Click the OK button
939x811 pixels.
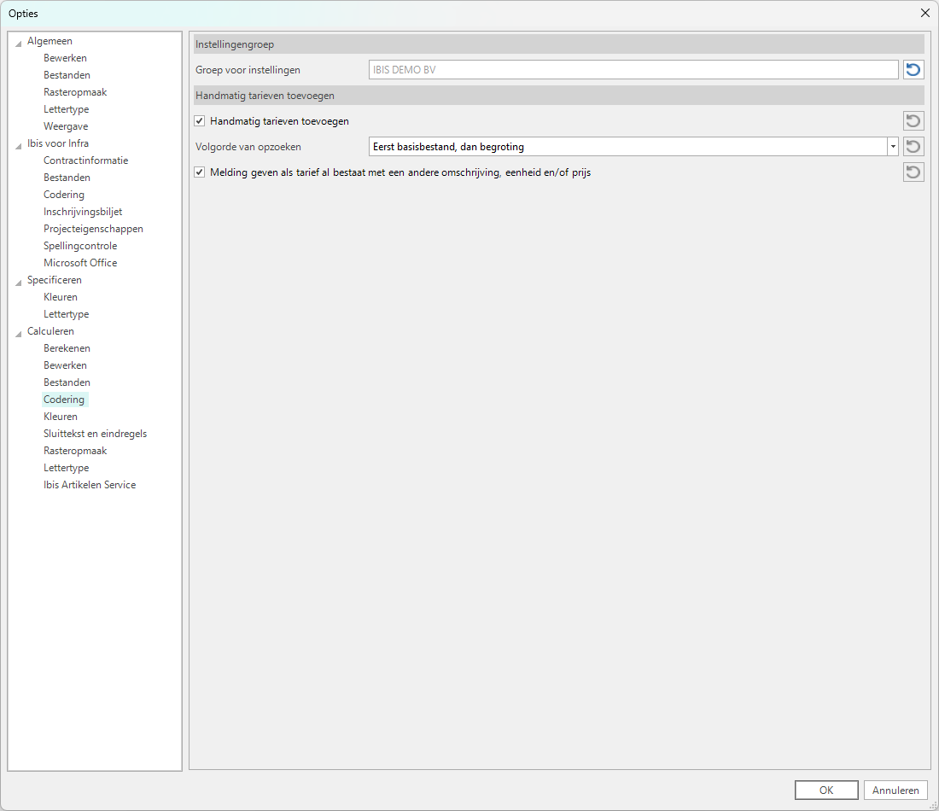pos(825,790)
